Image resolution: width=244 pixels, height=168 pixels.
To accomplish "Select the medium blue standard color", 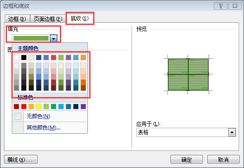I will pyautogui.click(x=69, y=107).
